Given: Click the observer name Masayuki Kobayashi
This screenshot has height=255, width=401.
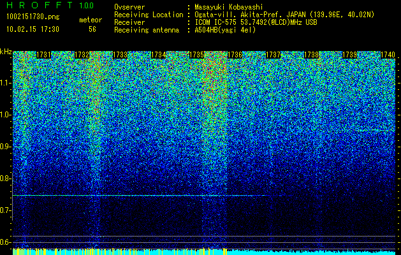Looking at the screenshot, I should point(229,7).
